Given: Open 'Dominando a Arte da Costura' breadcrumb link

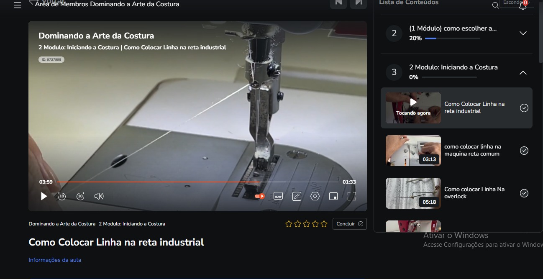Looking at the screenshot, I should tap(62, 224).
